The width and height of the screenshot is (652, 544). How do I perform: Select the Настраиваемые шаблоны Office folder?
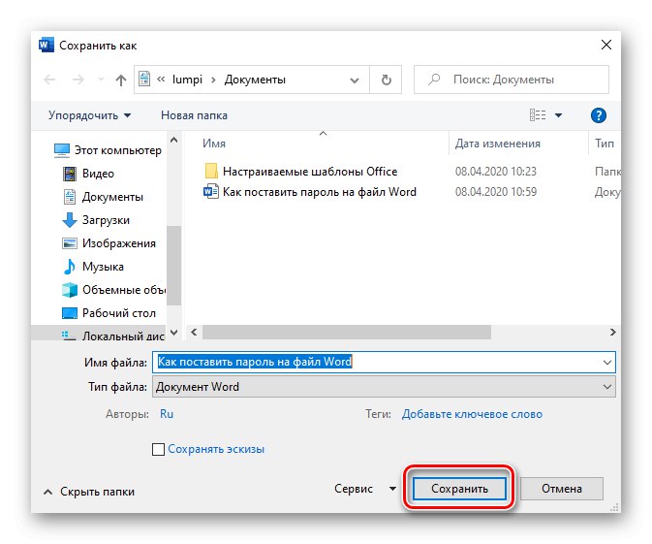pyautogui.click(x=301, y=171)
